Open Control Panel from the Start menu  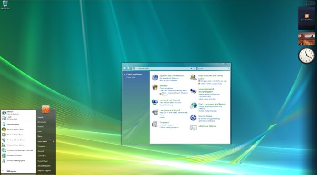43,161
